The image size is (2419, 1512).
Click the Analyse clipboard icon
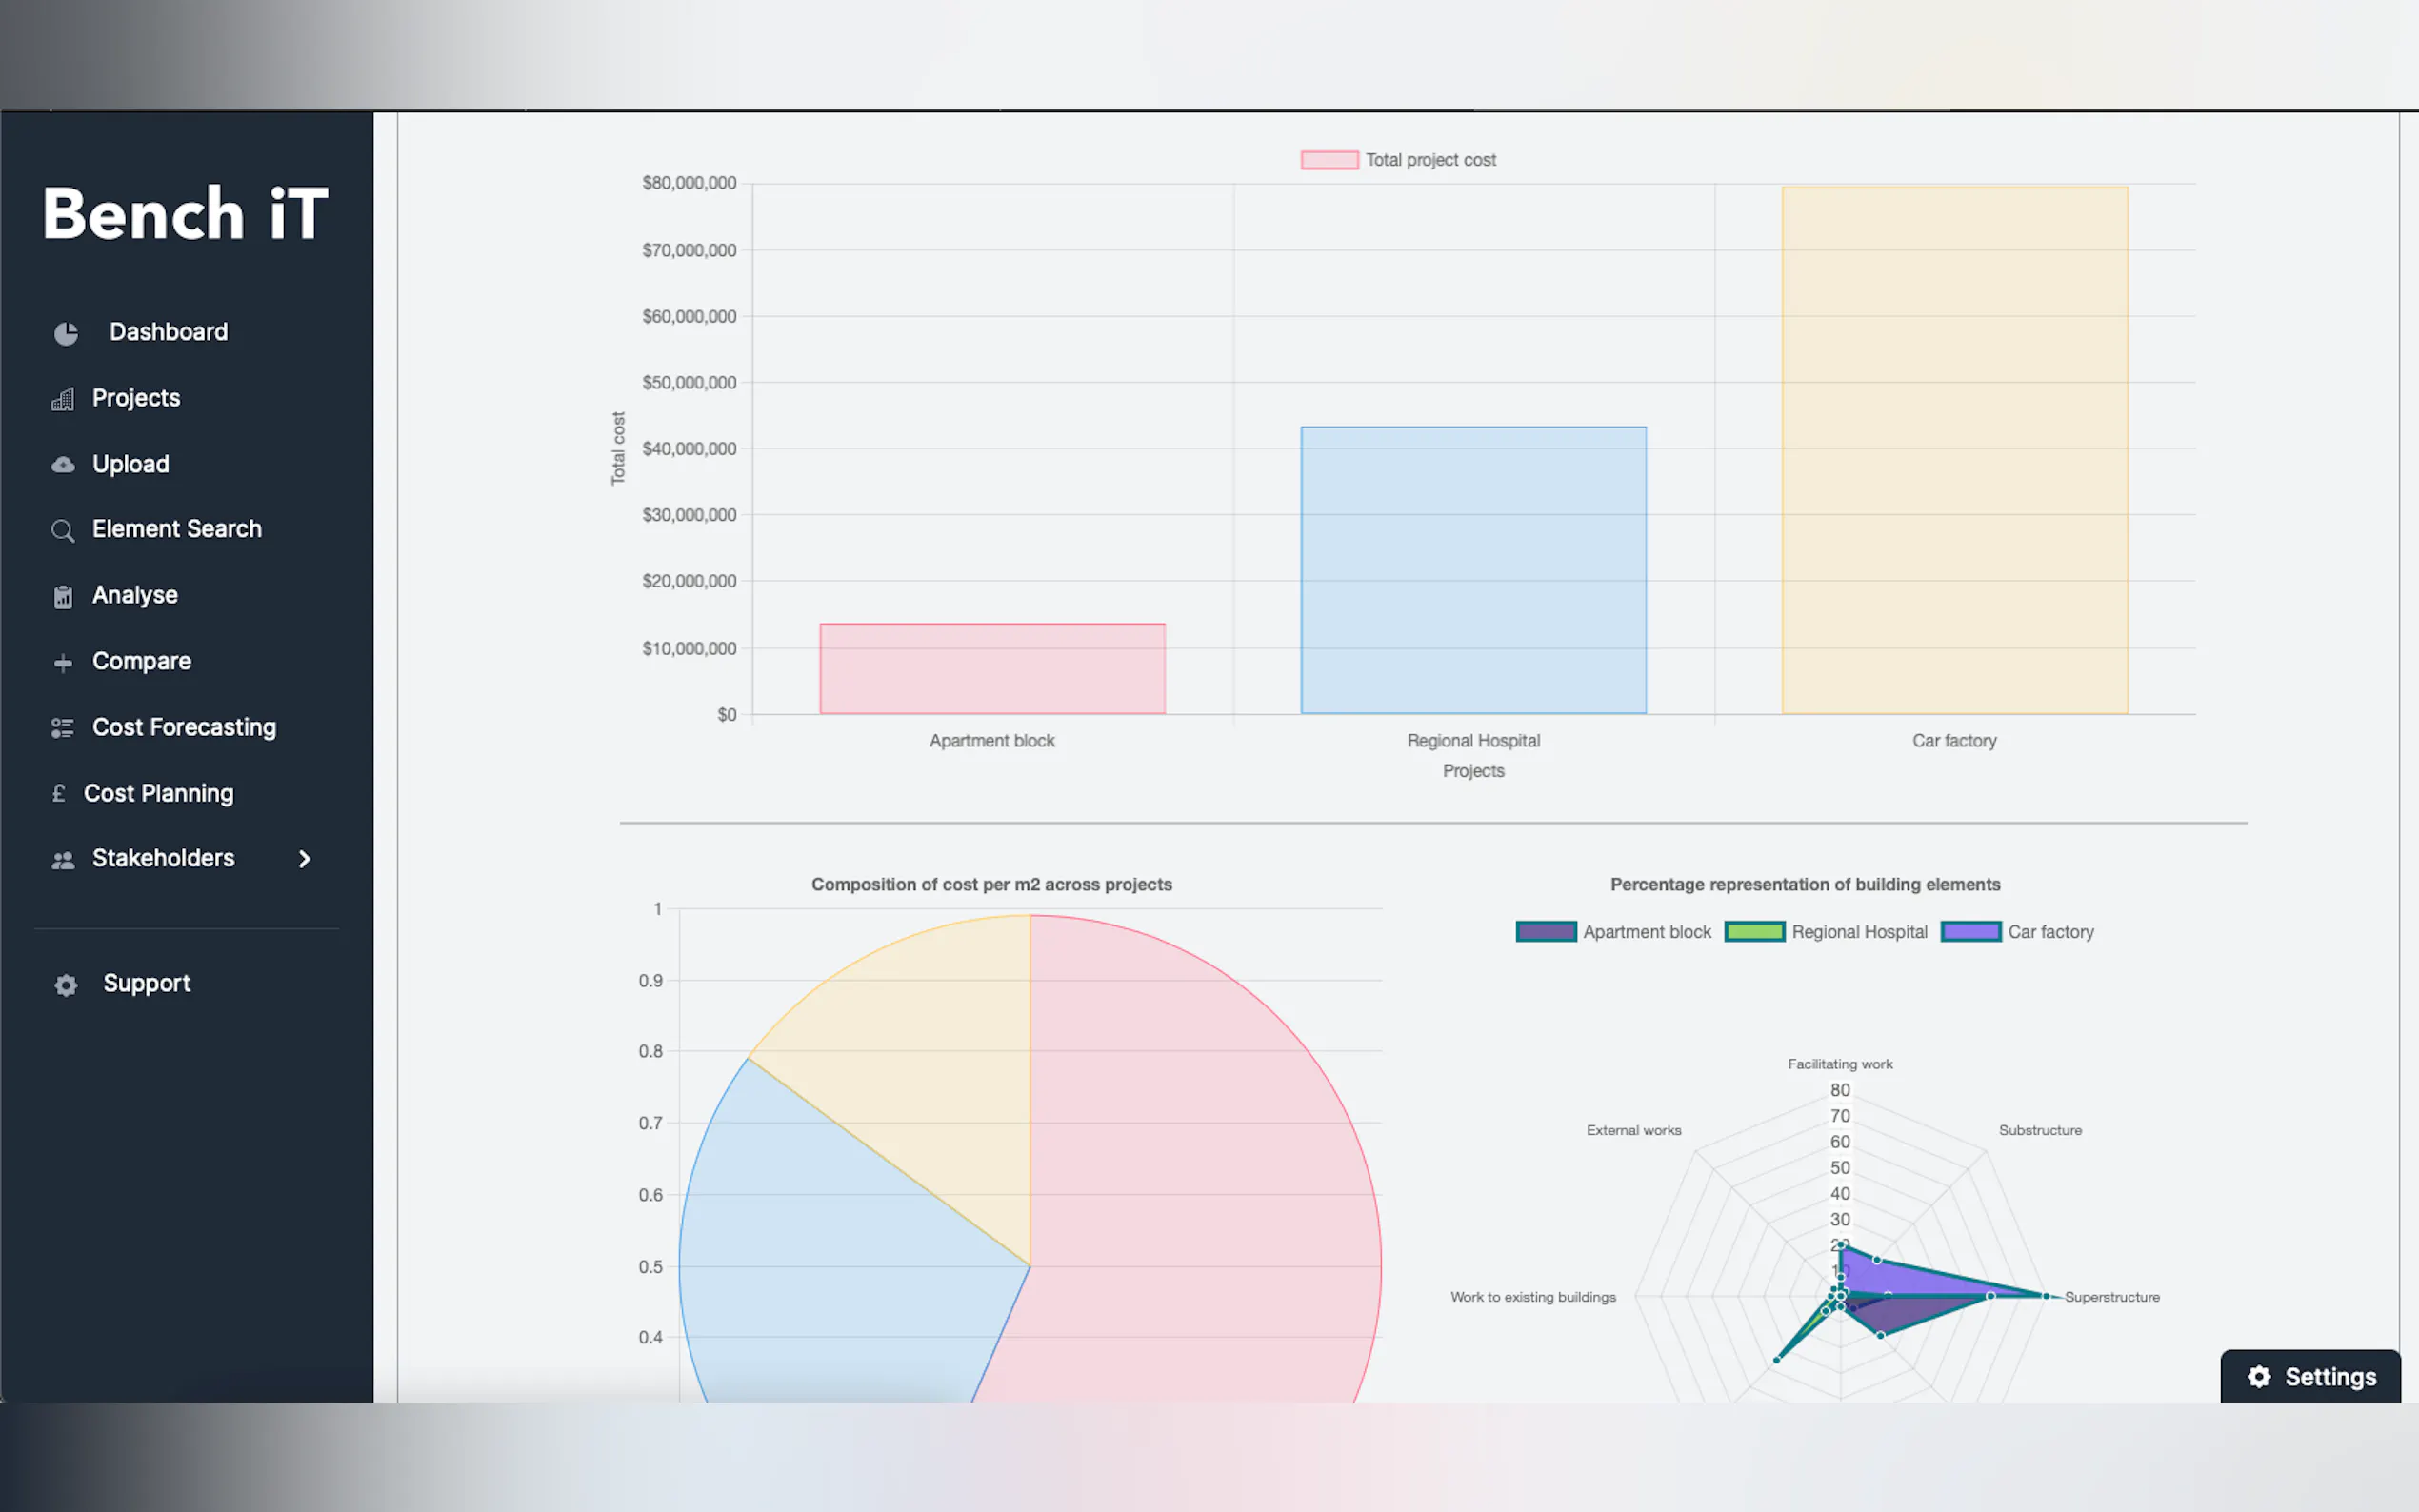click(63, 597)
